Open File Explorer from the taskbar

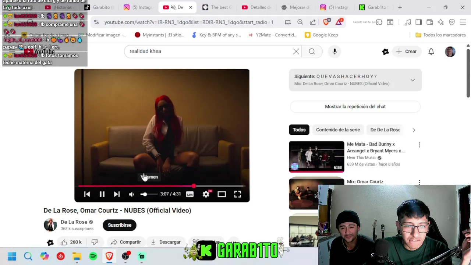point(77,256)
